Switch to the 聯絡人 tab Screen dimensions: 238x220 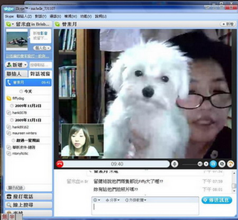click(16, 74)
